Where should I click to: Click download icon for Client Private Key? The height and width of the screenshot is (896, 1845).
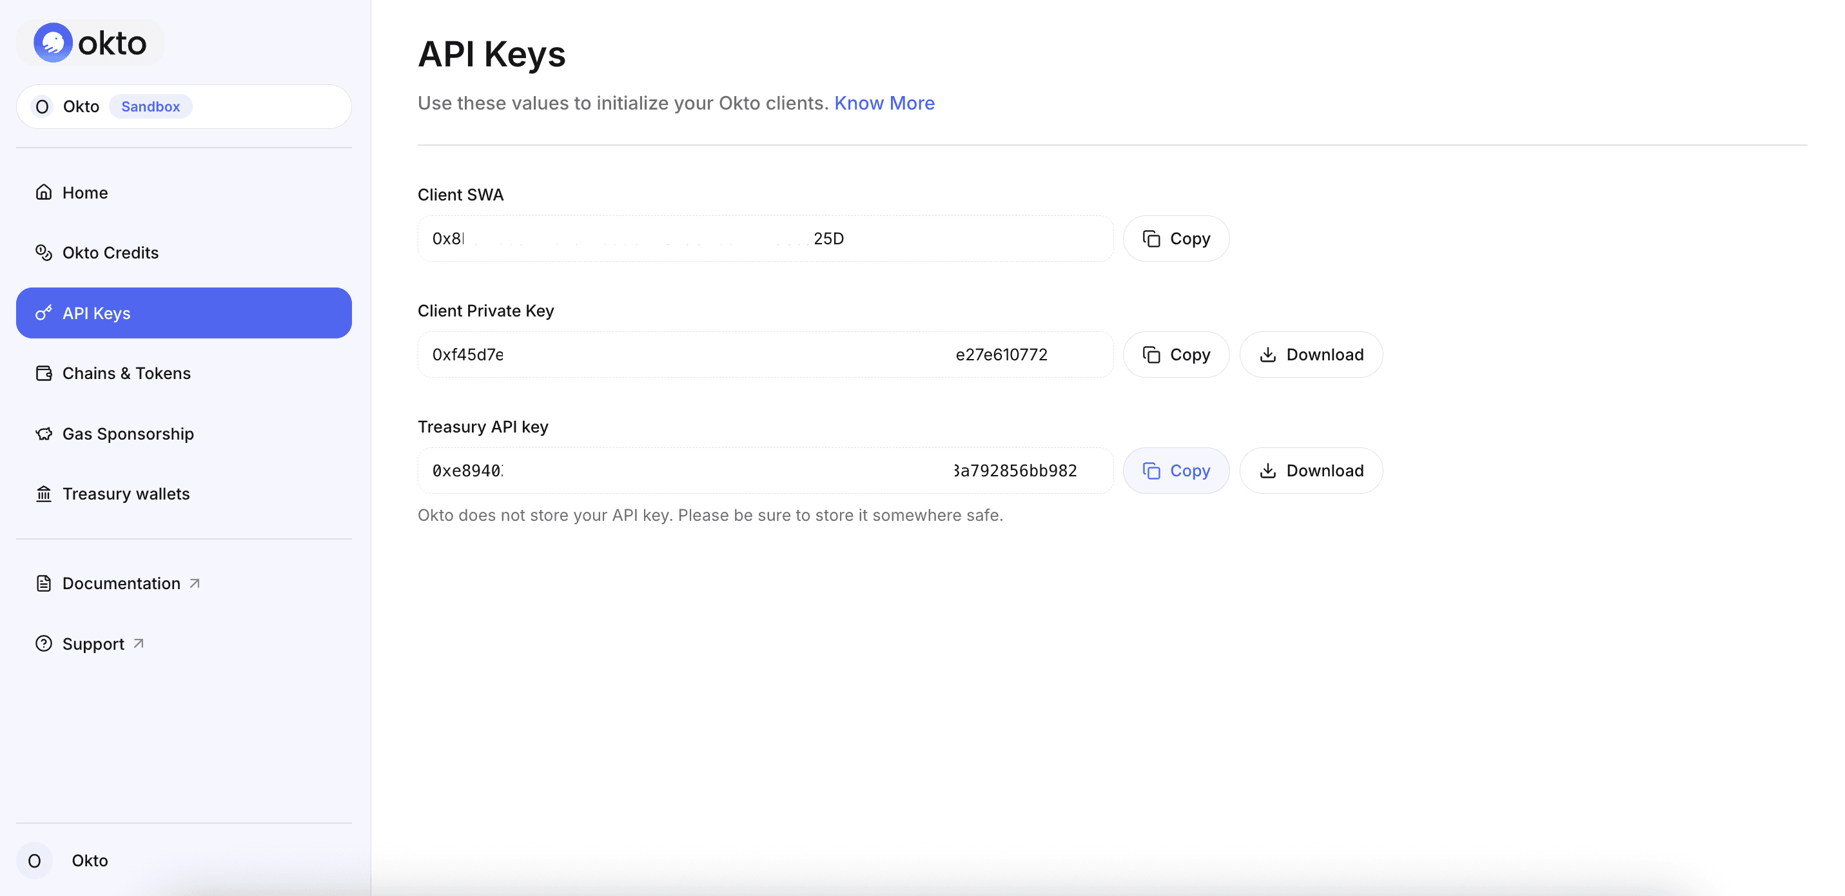click(1268, 355)
